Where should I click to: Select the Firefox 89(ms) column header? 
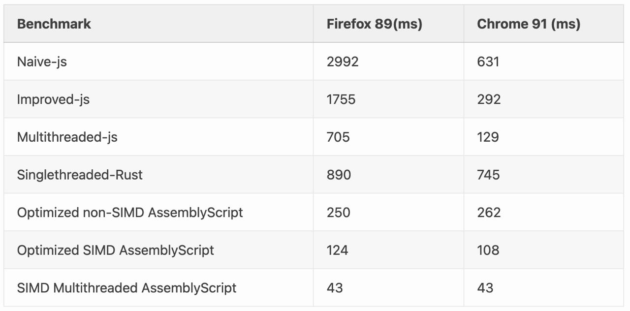[375, 24]
